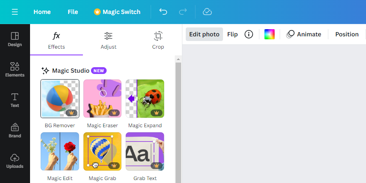The width and height of the screenshot is (366, 183).
Task: Click the "Grab Text" label
Action: [145, 178]
